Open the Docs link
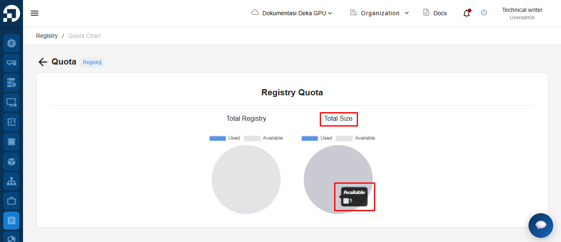Screen dimensions: 561x242 tap(435, 13)
